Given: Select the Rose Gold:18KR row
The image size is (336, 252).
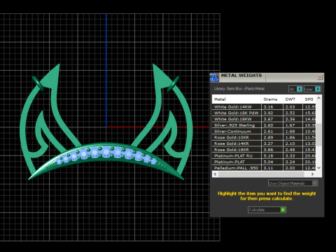Looking at the screenshot, I should (x=264, y=150).
